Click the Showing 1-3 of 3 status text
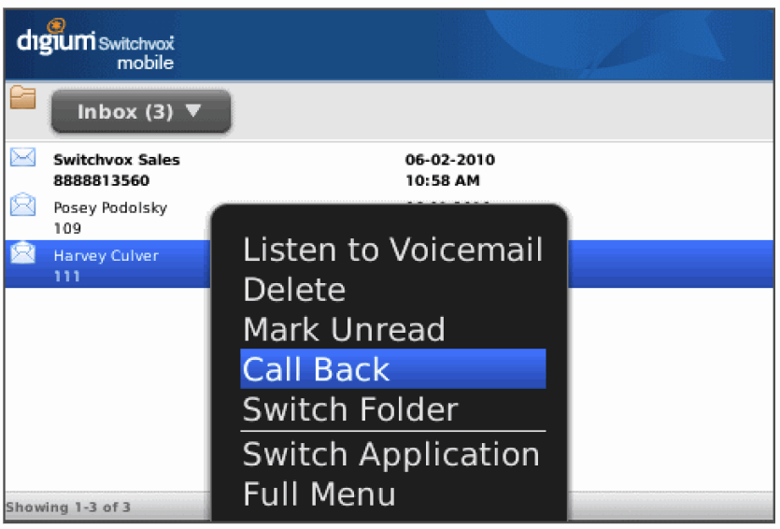 click(x=68, y=508)
